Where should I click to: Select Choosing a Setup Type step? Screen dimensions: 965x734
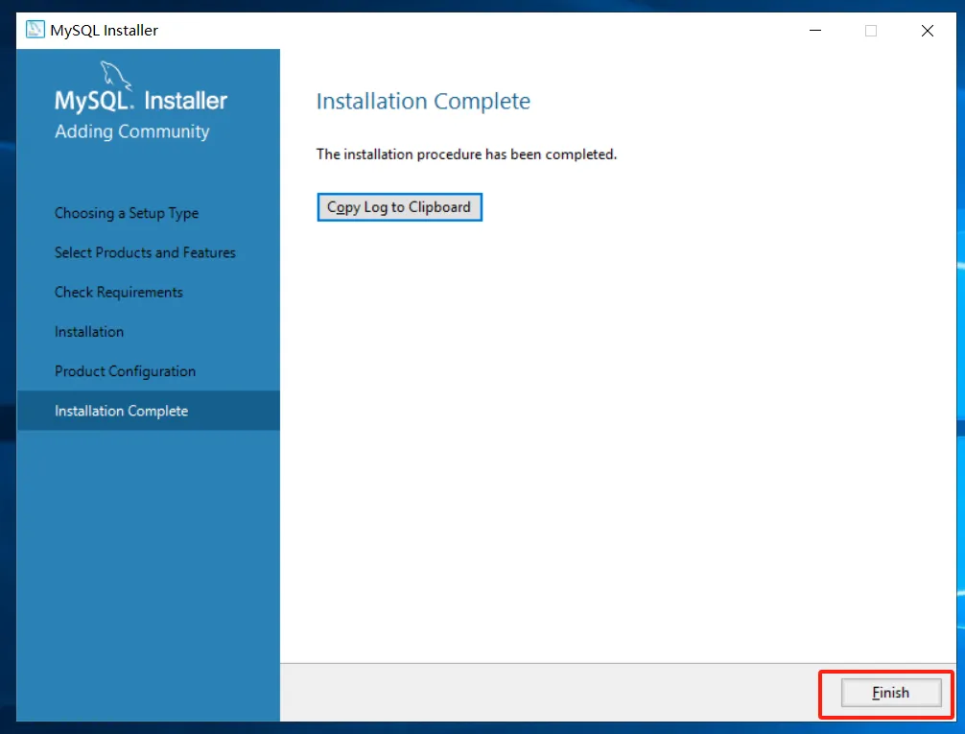127,213
